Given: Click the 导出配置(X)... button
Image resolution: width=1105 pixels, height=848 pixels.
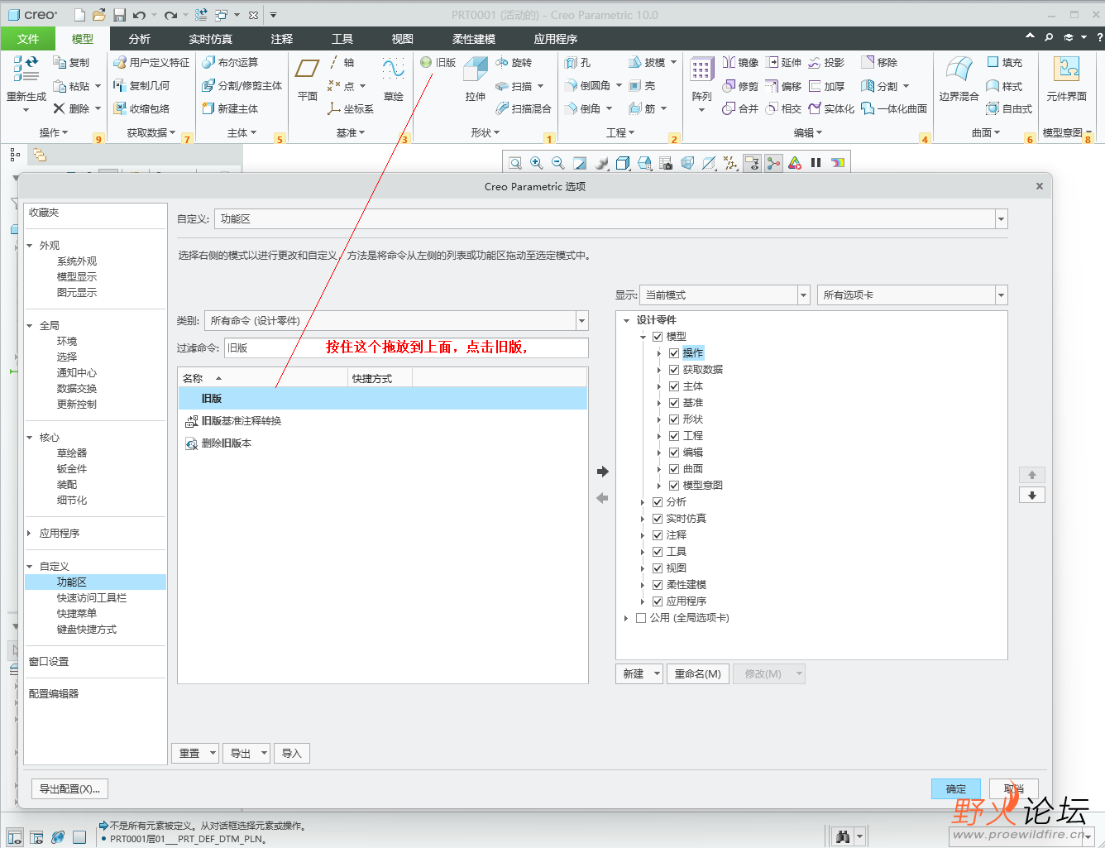Looking at the screenshot, I should (69, 789).
